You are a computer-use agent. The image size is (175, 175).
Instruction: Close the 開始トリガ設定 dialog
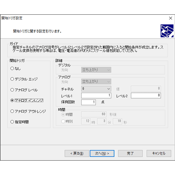tap(170, 18)
